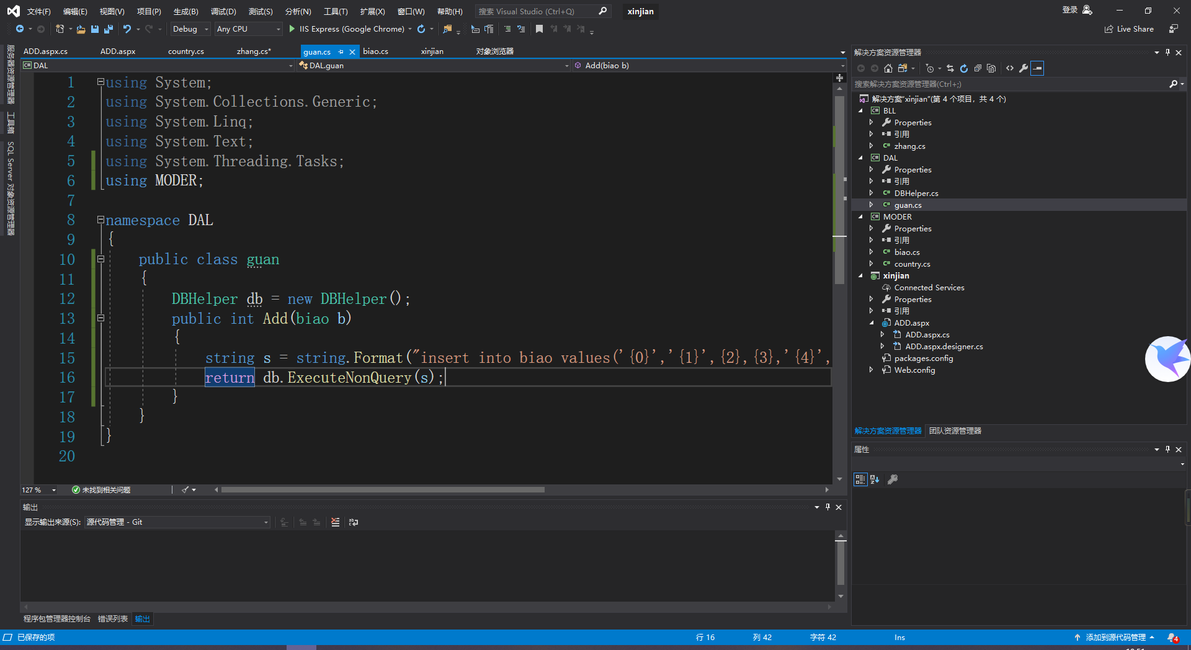Close the guan.cs tab
1191x650 pixels.
point(352,52)
